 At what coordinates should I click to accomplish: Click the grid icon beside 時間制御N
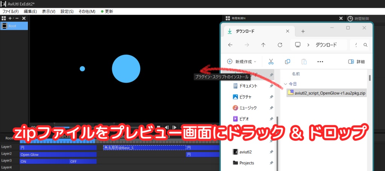227,18
